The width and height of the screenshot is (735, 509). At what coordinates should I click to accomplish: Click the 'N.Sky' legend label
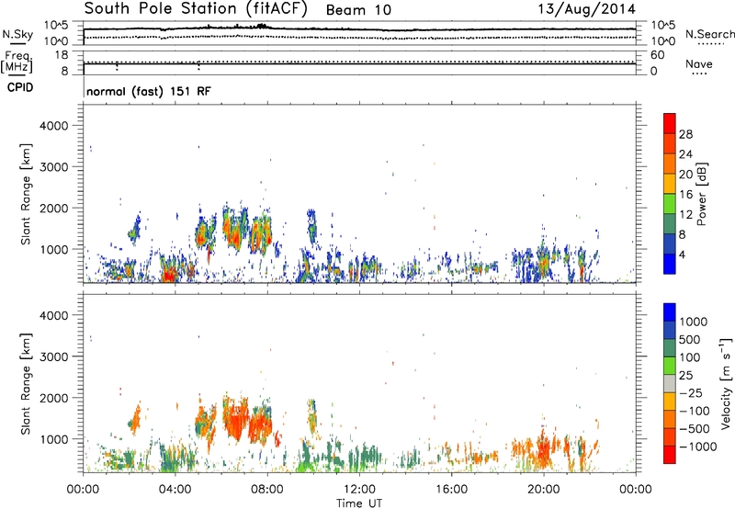[x=17, y=35]
